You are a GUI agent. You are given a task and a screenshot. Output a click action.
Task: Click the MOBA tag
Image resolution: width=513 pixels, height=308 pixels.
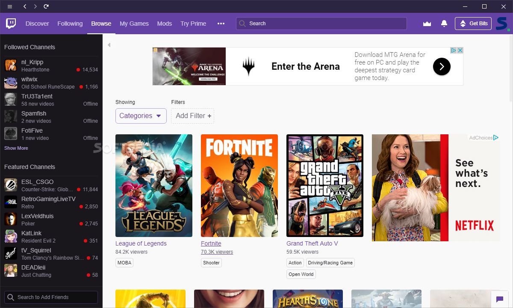click(124, 263)
